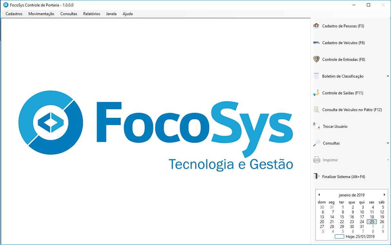Screen dimensions: 391x245
Task: Open the Movimentação menu
Action: 41,14
